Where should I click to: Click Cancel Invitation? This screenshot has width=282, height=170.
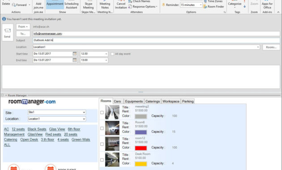pos(121,5)
